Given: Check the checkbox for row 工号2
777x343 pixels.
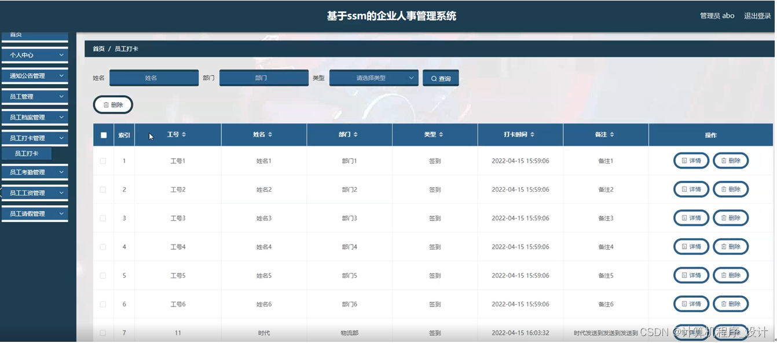Looking at the screenshot, I should coord(103,189).
